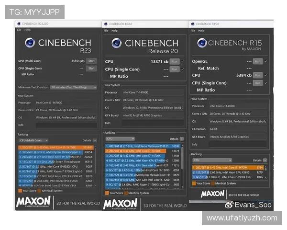
Task: Run the CPU (Single Core) test in R15
Action: [258, 83]
